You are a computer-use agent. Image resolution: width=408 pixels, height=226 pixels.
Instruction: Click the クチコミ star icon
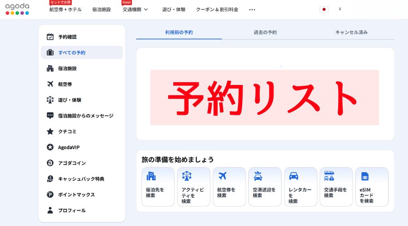pos(50,132)
